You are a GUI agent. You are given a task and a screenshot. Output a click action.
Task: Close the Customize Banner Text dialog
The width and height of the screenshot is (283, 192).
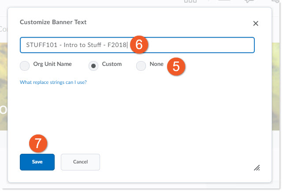tap(256, 23)
